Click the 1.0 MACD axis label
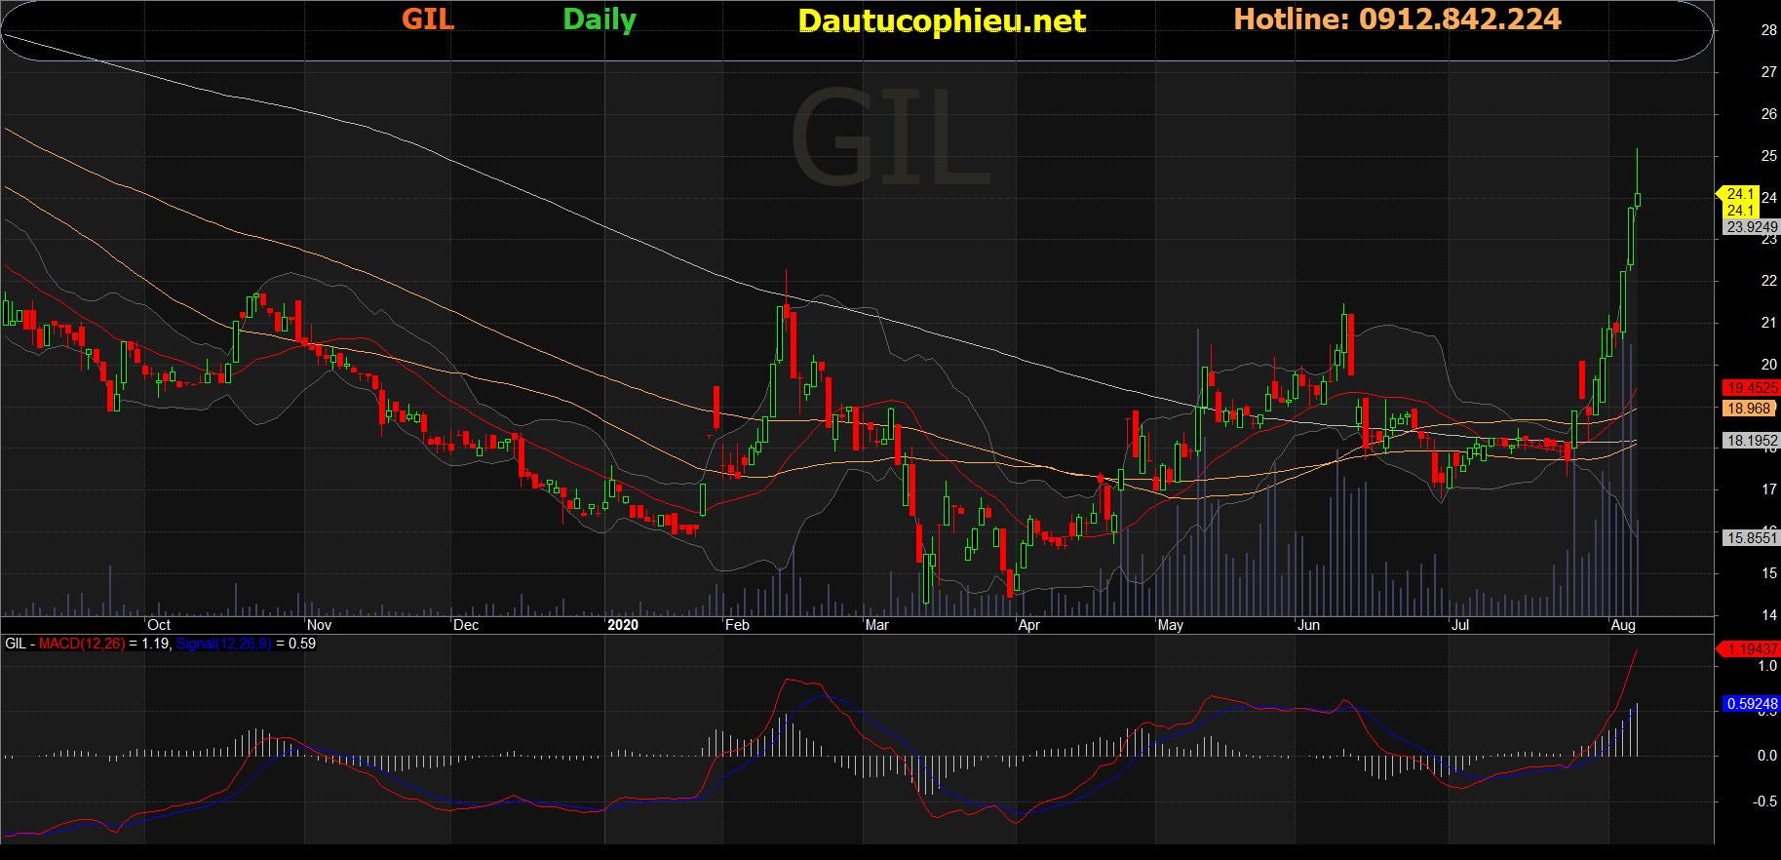The height and width of the screenshot is (860, 1781). pos(1767,666)
